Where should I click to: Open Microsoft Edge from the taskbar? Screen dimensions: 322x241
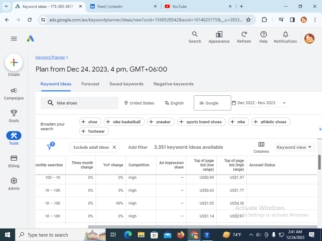[x=128, y=235]
